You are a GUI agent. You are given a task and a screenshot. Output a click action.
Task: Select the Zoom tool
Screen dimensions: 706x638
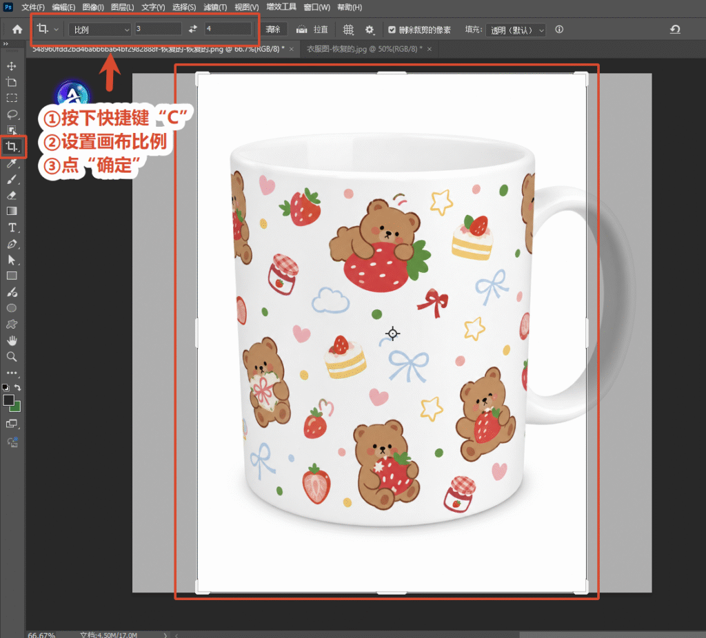pos(12,357)
